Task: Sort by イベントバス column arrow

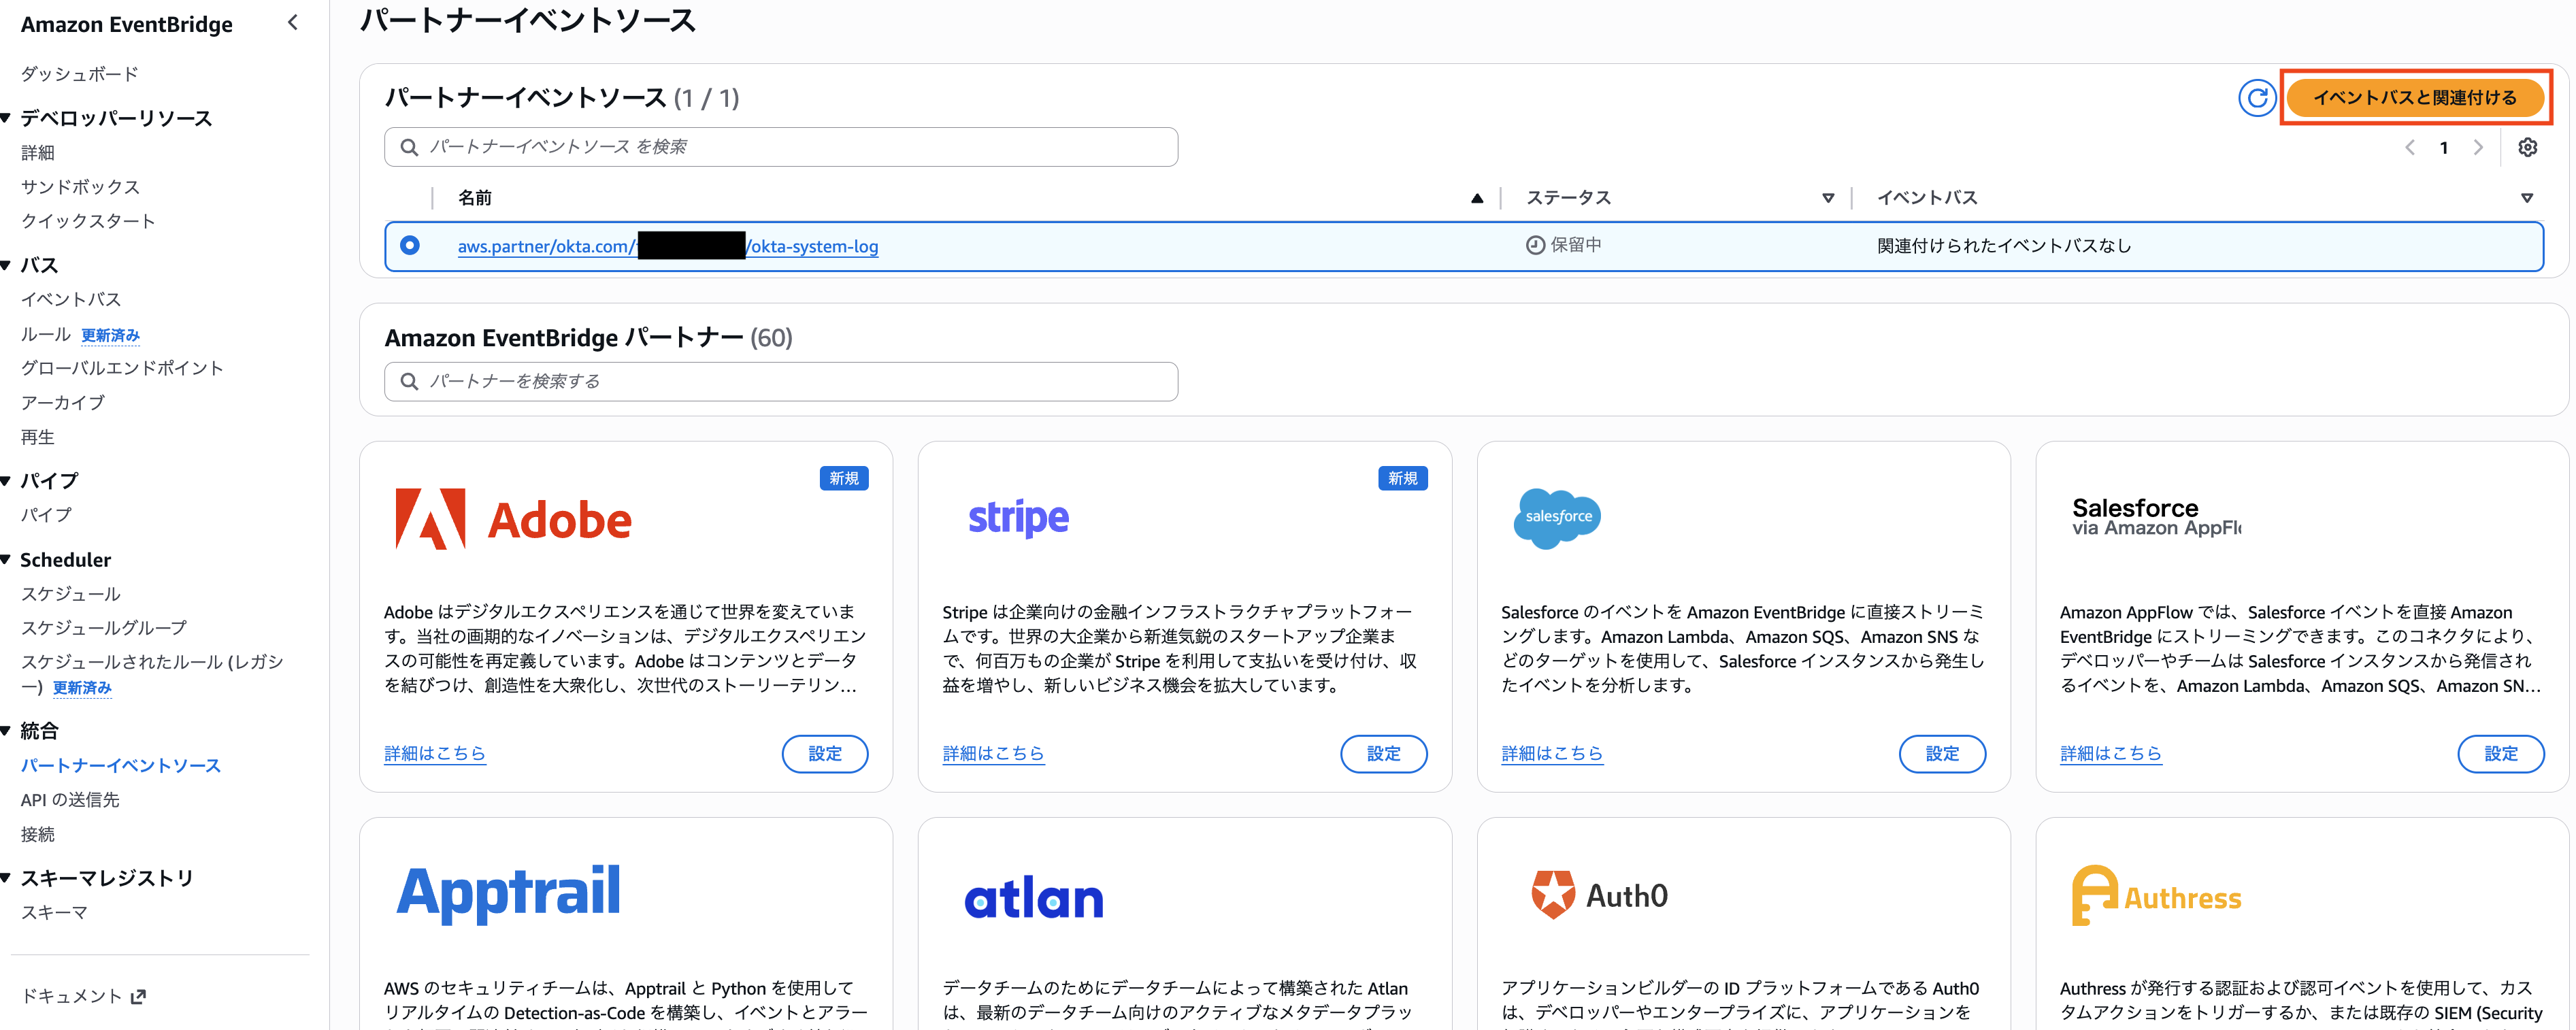Action: tap(2526, 198)
